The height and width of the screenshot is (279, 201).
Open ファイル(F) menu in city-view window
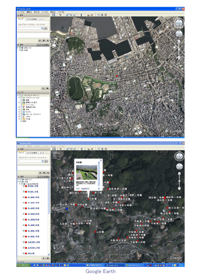pyautogui.click(x=21, y=12)
